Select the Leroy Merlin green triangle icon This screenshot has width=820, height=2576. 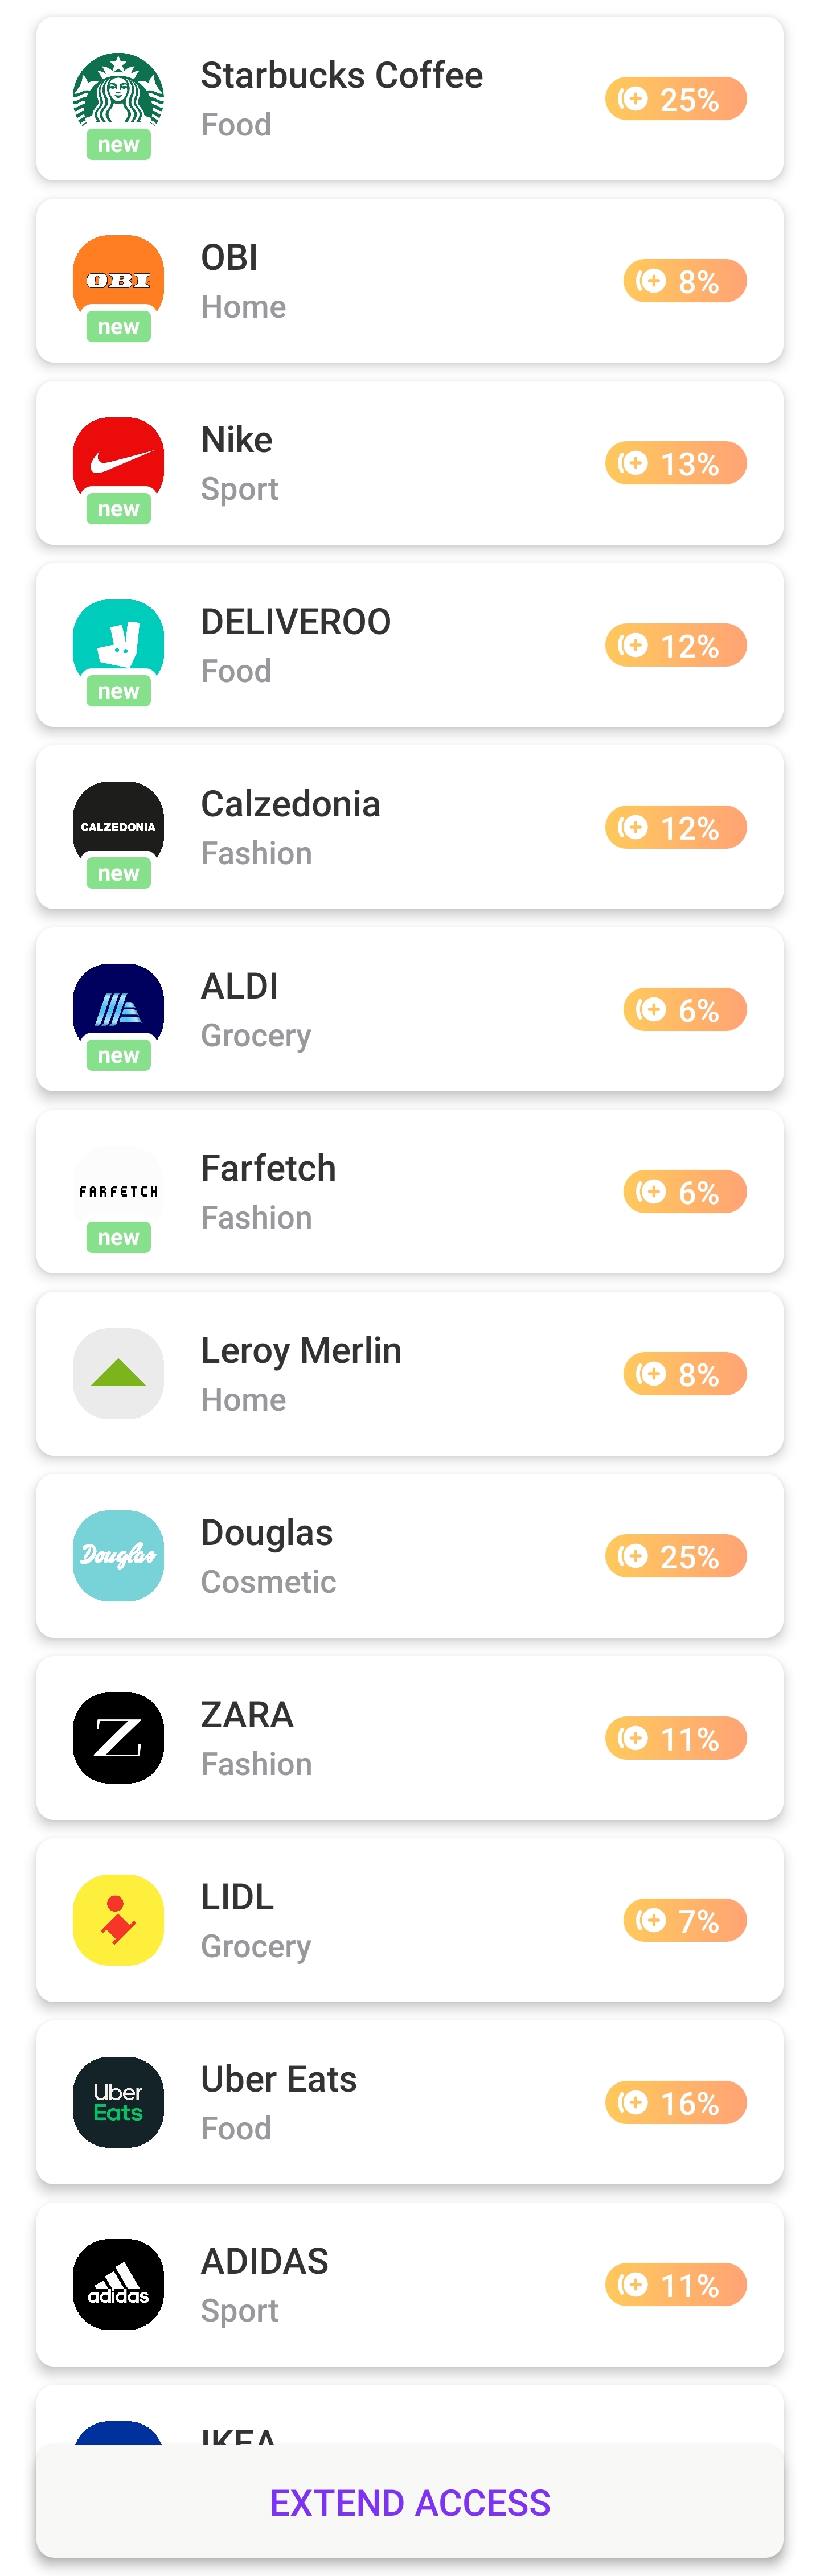[x=118, y=1373]
